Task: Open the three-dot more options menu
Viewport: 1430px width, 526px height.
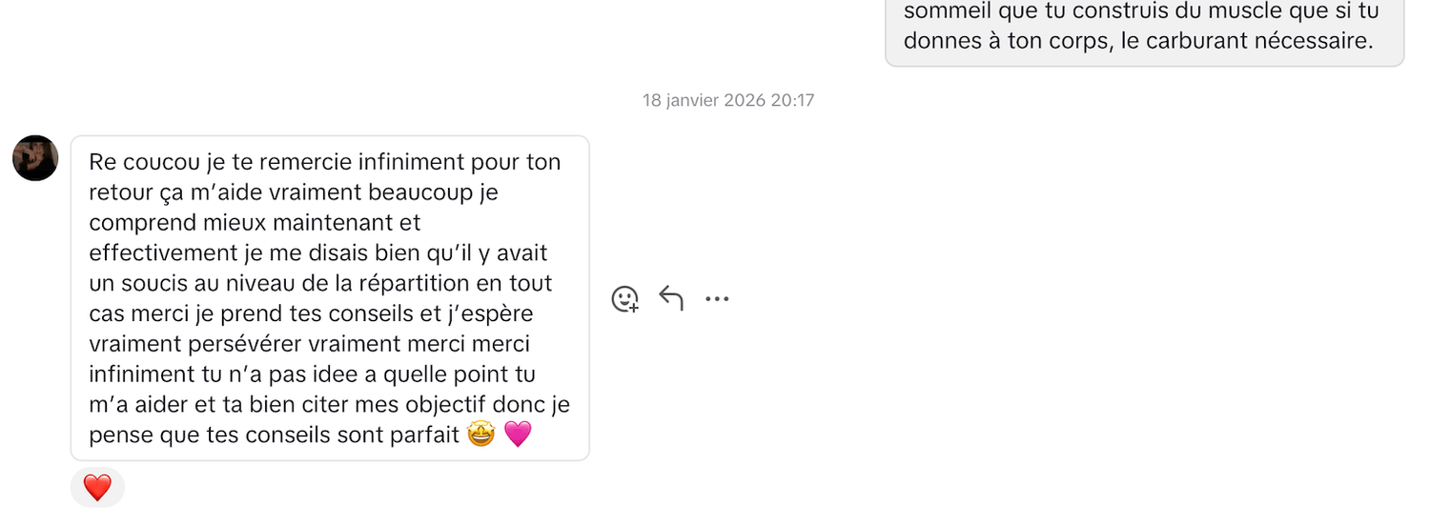Action: (717, 299)
